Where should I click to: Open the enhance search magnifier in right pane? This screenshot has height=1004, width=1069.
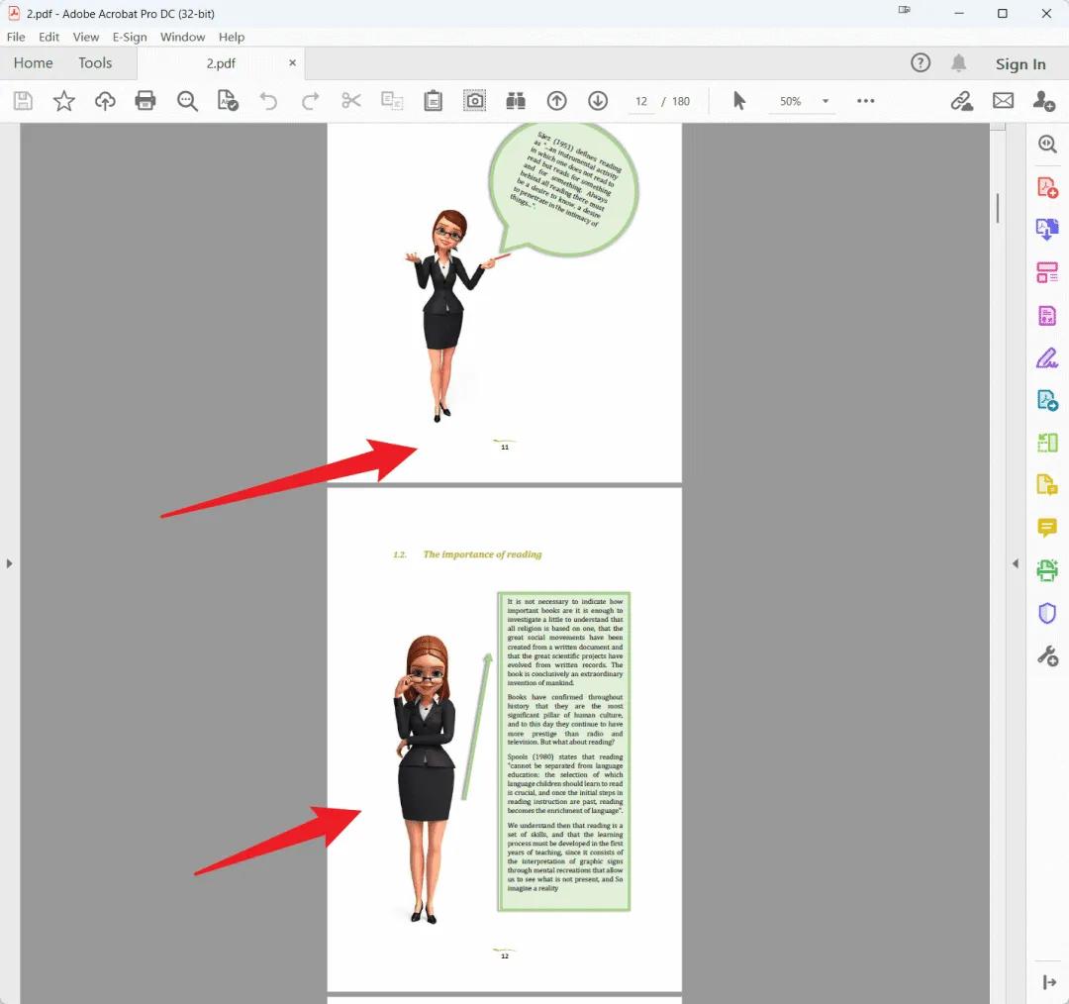click(1047, 144)
